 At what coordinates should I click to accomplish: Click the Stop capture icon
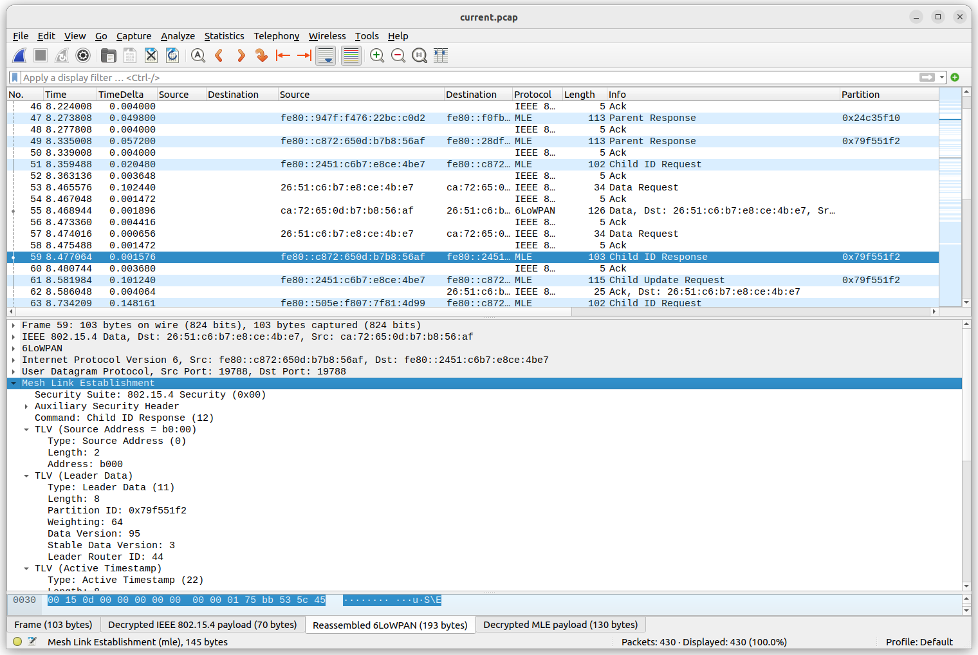(x=40, y=55)
